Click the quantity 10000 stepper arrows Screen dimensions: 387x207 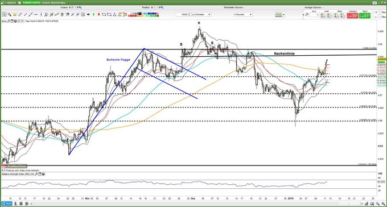point(189,15)
